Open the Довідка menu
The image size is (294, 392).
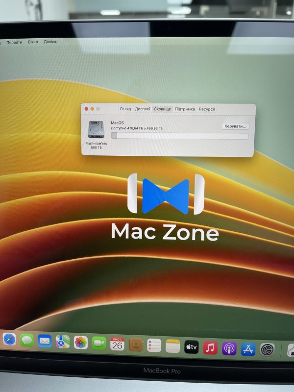[51, 42]
